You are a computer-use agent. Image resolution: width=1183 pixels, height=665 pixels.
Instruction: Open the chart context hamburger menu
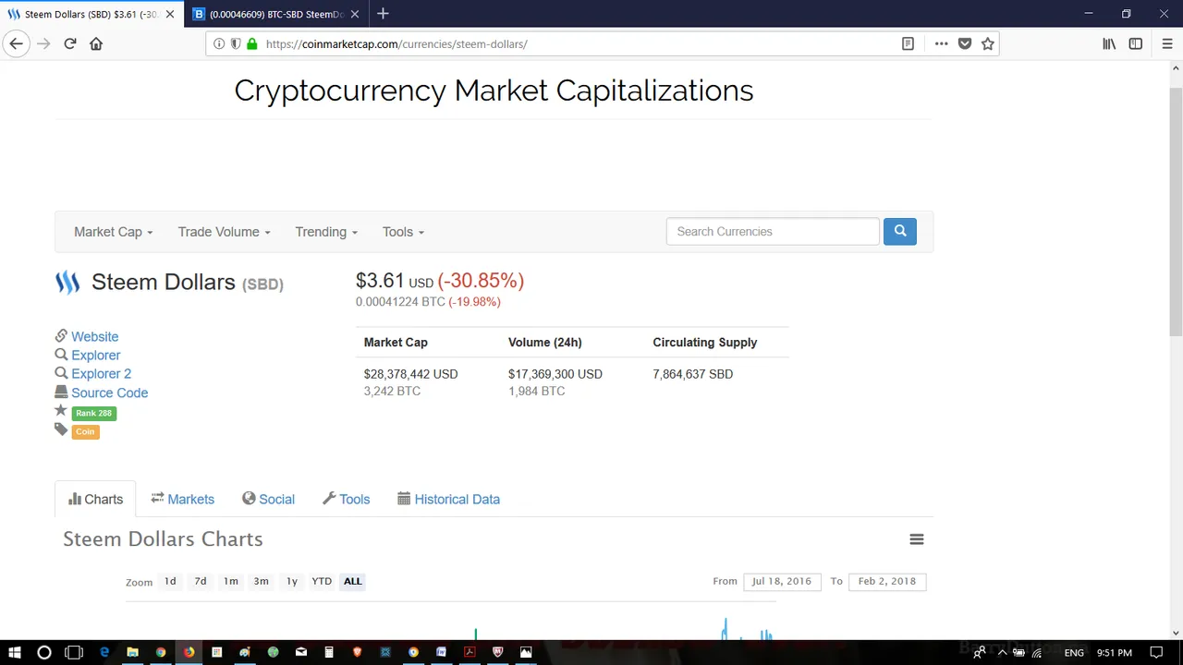[x=917, y=539]
